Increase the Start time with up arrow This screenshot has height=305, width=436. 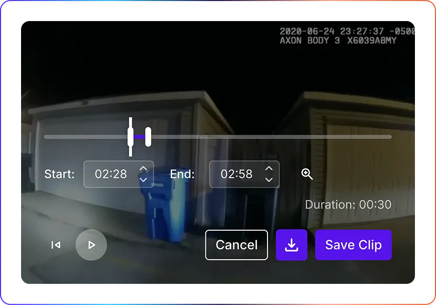point(143,169)
